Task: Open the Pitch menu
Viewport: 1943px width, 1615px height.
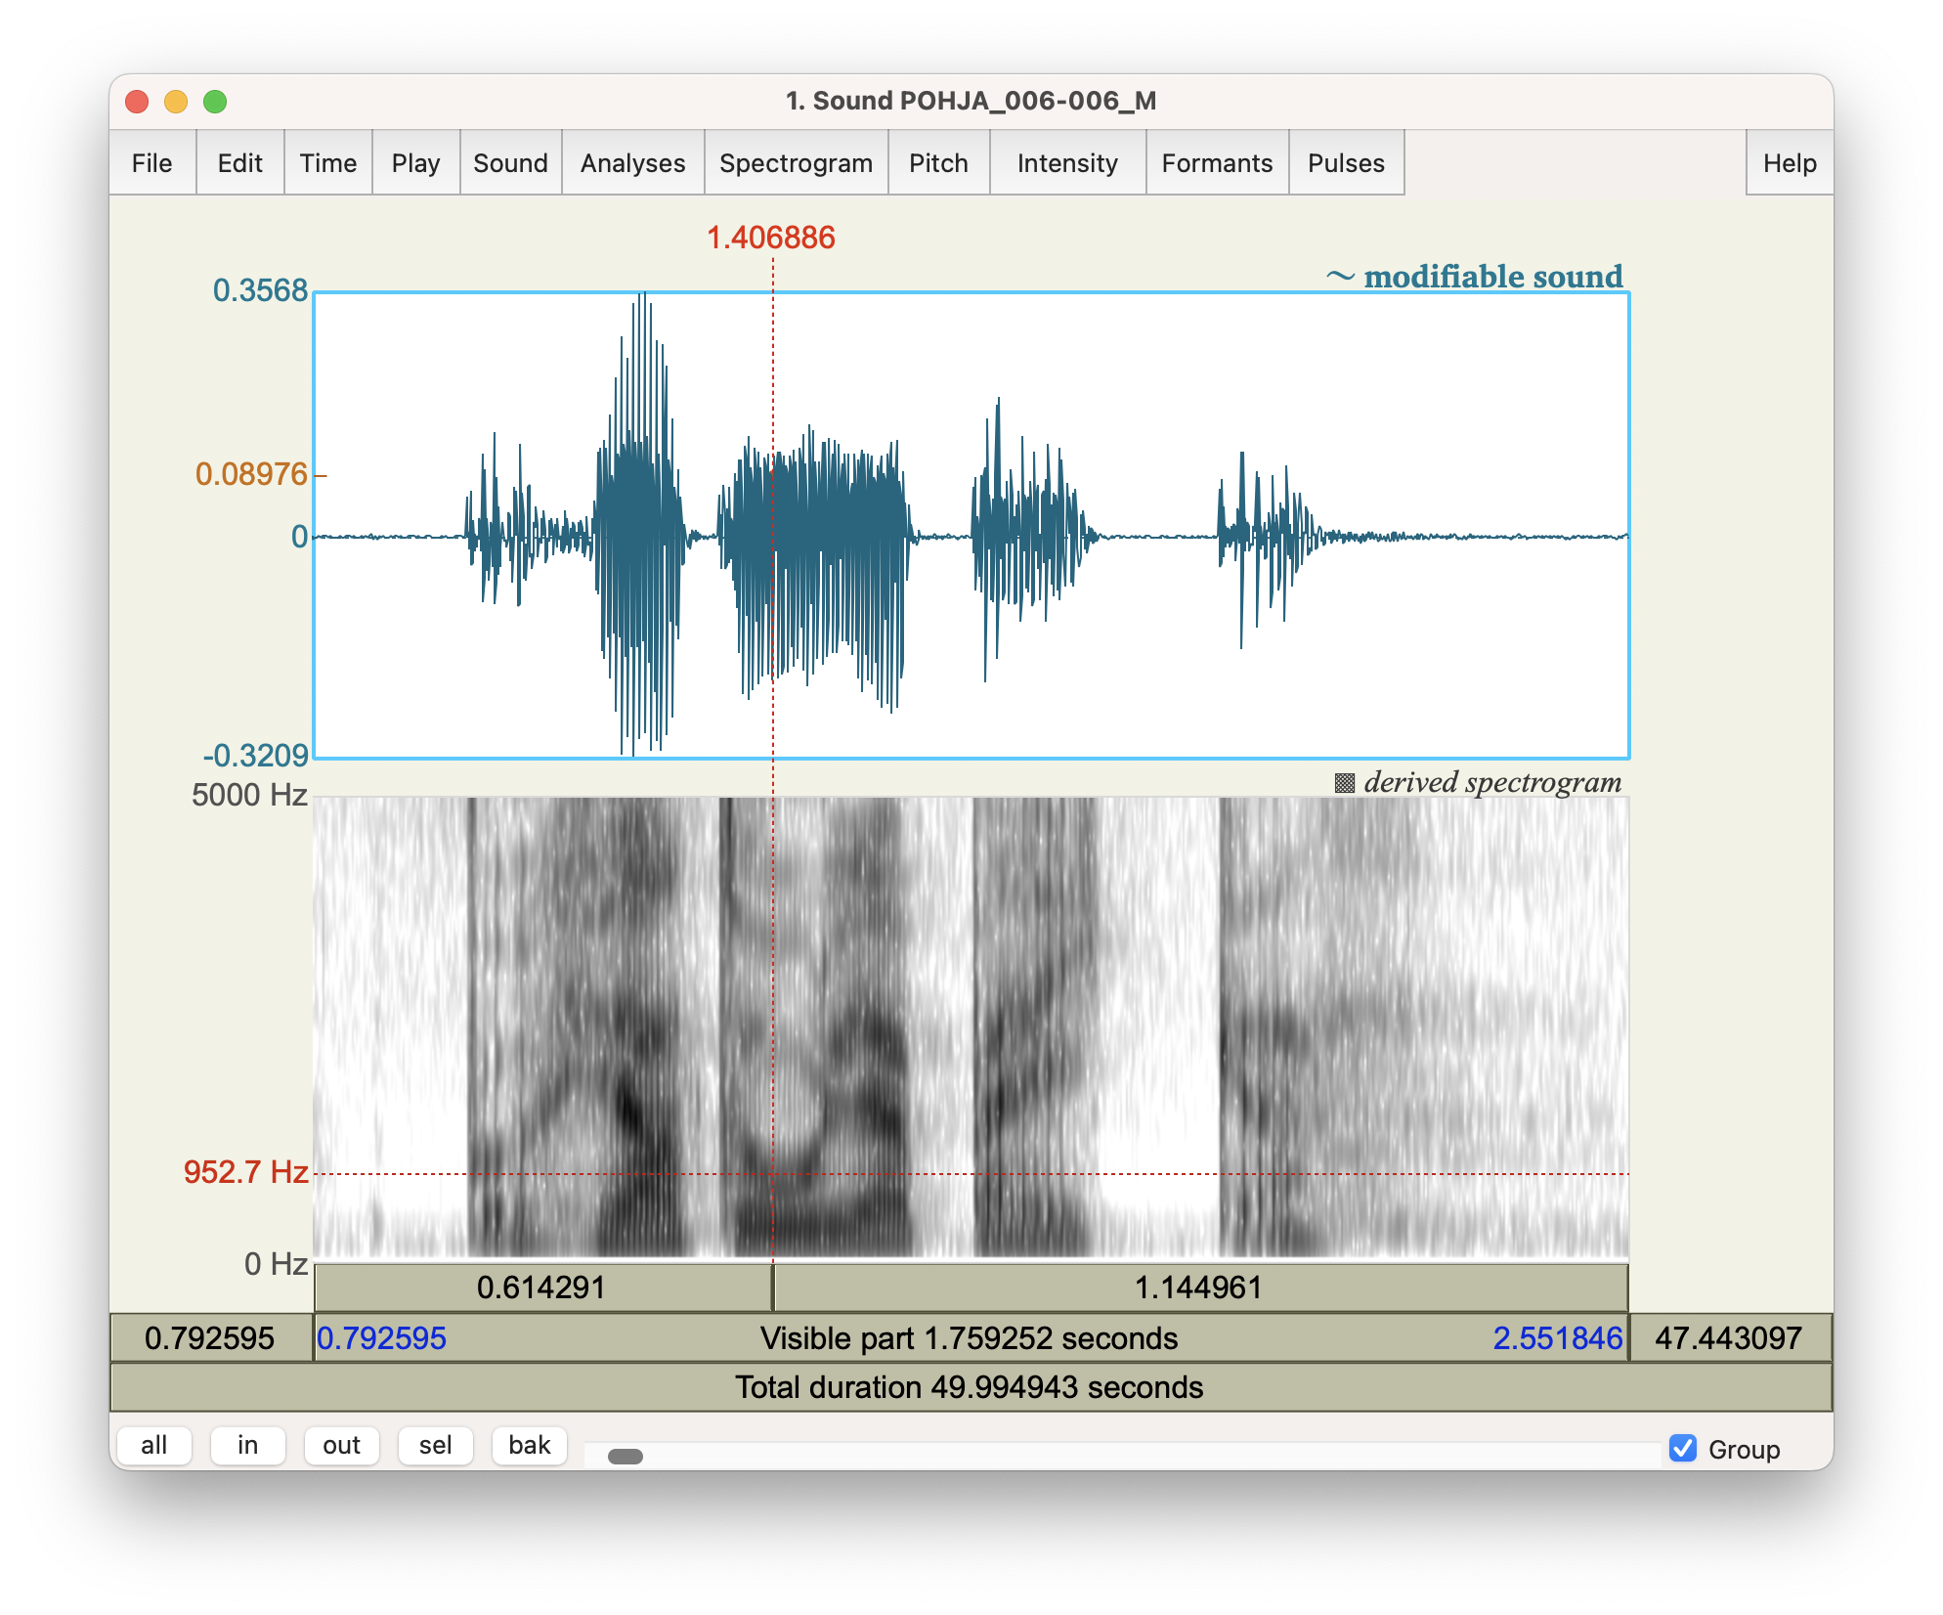Action: (939, 163)
